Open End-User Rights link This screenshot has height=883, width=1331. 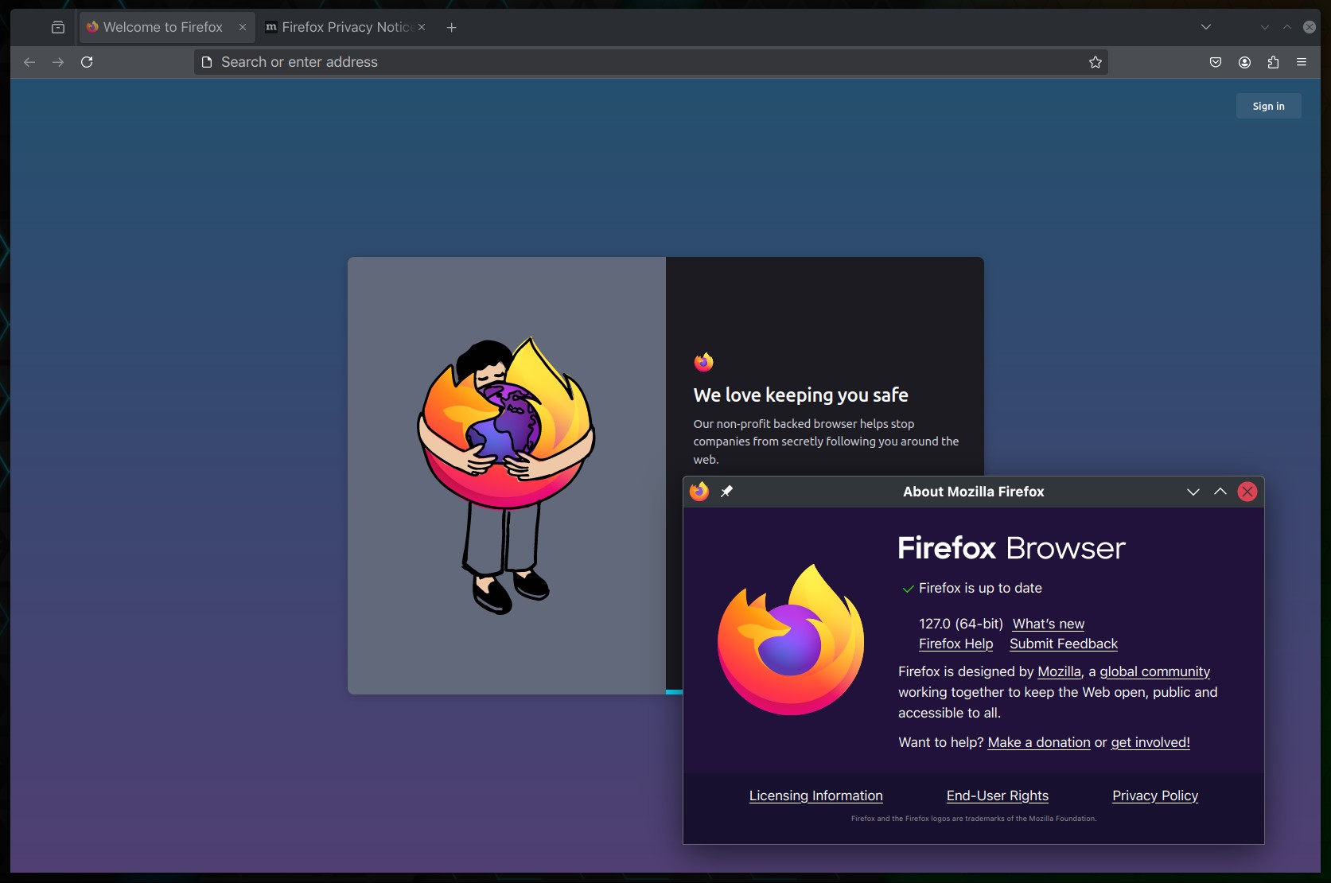tap(997, 795)
